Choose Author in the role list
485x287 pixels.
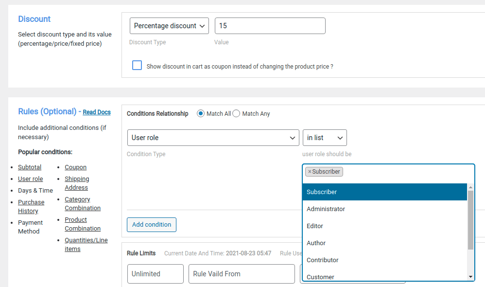click(385, 243)
